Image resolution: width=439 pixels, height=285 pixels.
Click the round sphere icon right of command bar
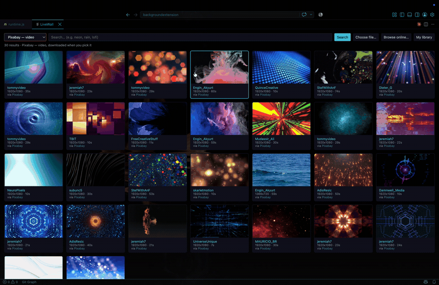[x=320, y=15]
